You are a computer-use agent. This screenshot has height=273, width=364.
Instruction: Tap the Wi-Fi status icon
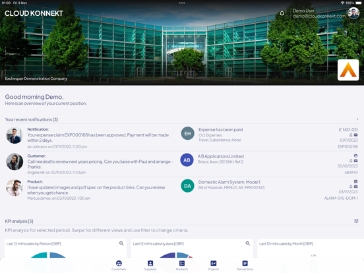tap(342, 3)
